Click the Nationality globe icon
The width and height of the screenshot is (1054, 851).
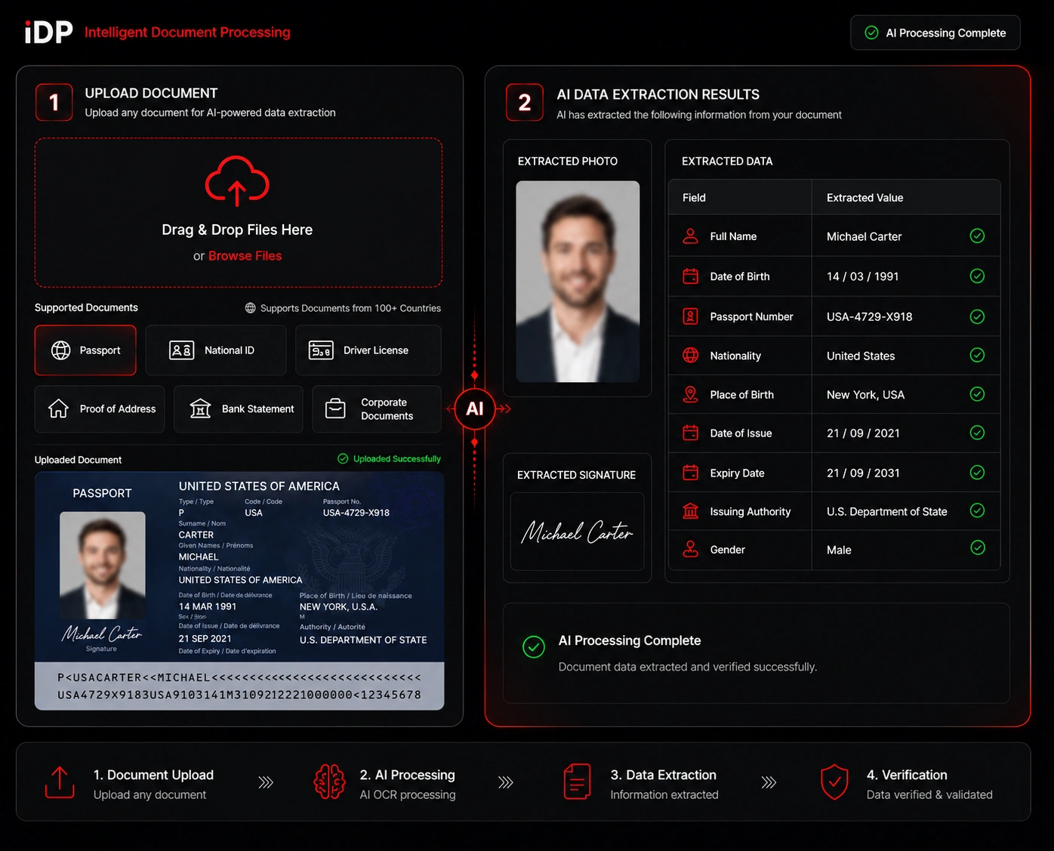click(690, 355)
